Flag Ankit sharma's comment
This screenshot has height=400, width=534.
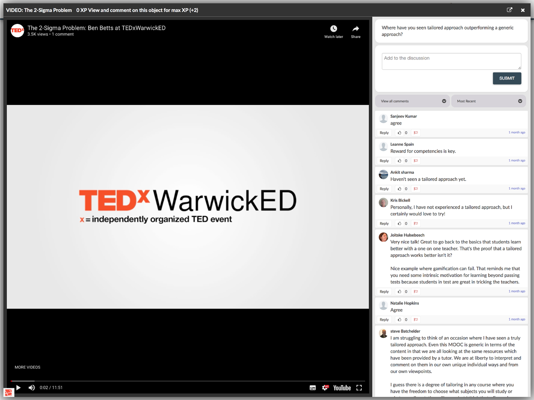[416, 189]
